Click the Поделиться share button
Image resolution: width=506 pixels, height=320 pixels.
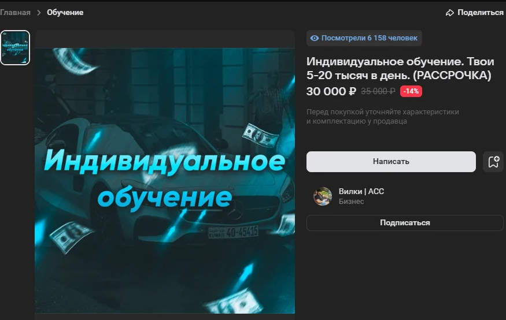475,13
